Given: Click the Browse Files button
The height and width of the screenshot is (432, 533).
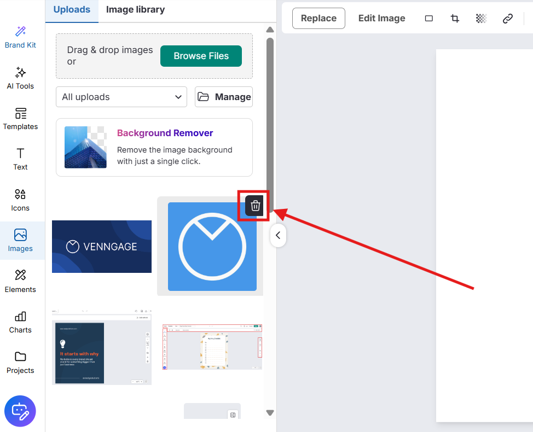Looking at the screenshot, I should [x=201, y=56].
